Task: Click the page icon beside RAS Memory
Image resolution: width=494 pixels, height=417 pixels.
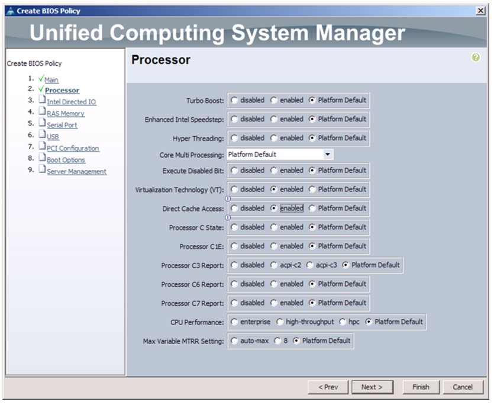Action: [x=43, y=111]
